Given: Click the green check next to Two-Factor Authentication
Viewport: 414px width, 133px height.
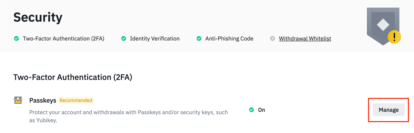Looking at the screenshot, I should pyautogui.click(x=16, y=39).
